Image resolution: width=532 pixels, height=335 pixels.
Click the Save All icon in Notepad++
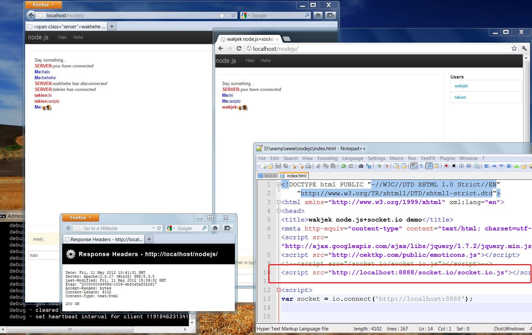tap(286, 166)
